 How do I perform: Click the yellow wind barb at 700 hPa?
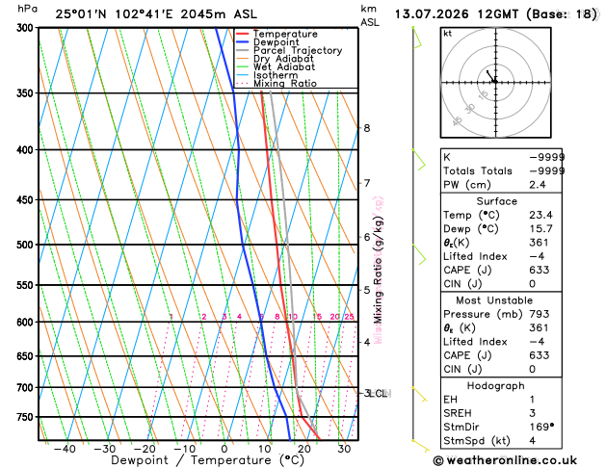tap(420, 394)
